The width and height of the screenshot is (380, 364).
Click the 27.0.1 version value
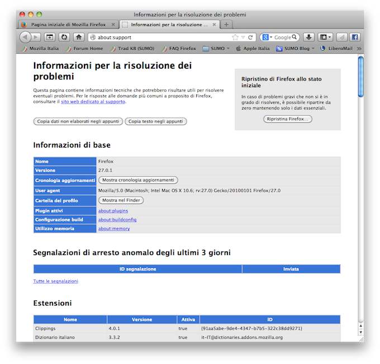[105, 170]
